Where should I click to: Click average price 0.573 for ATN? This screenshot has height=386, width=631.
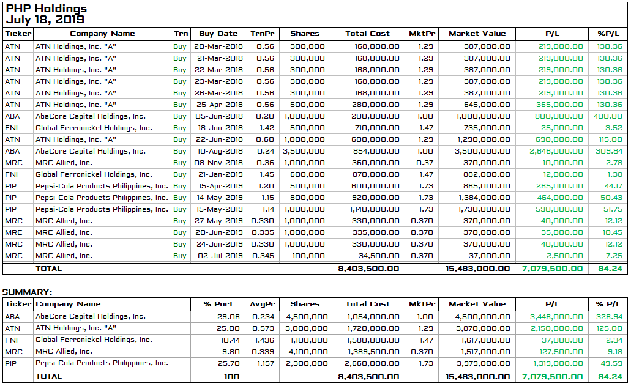tap(263, 329)
